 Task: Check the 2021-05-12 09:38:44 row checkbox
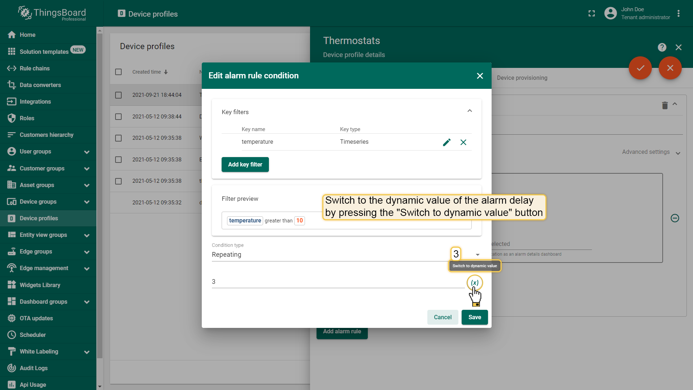pyautogui.click(x=118, y=117)
